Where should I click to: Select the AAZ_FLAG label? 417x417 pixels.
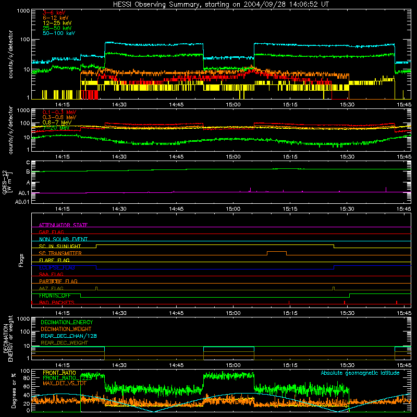tap(51, 288)
